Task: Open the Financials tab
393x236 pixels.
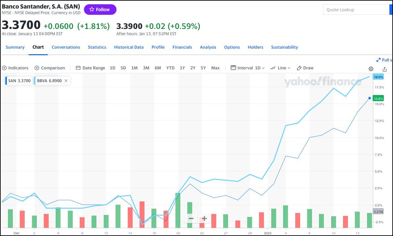Action: pyautogui.click(x=182, y=47)
